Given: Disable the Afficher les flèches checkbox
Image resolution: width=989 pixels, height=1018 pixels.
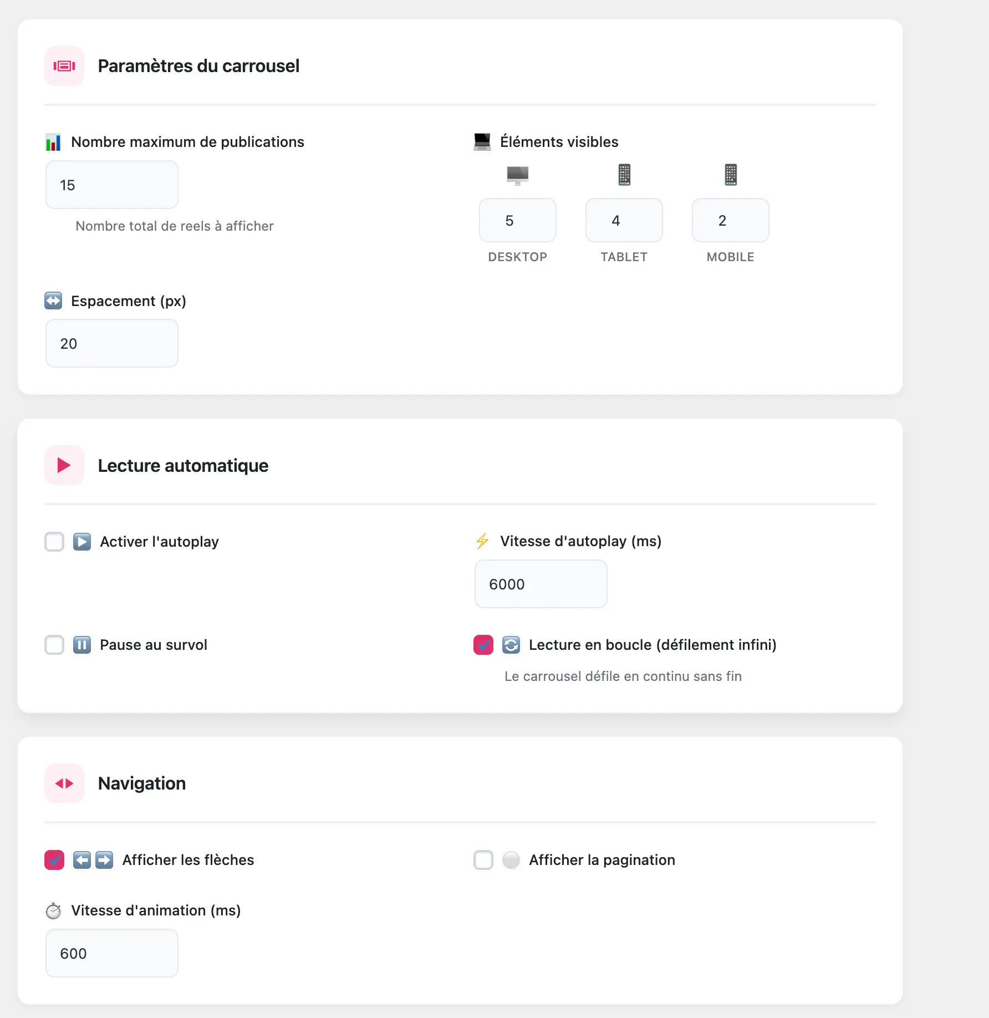Looking at the screenshot, I should (54, 860).
